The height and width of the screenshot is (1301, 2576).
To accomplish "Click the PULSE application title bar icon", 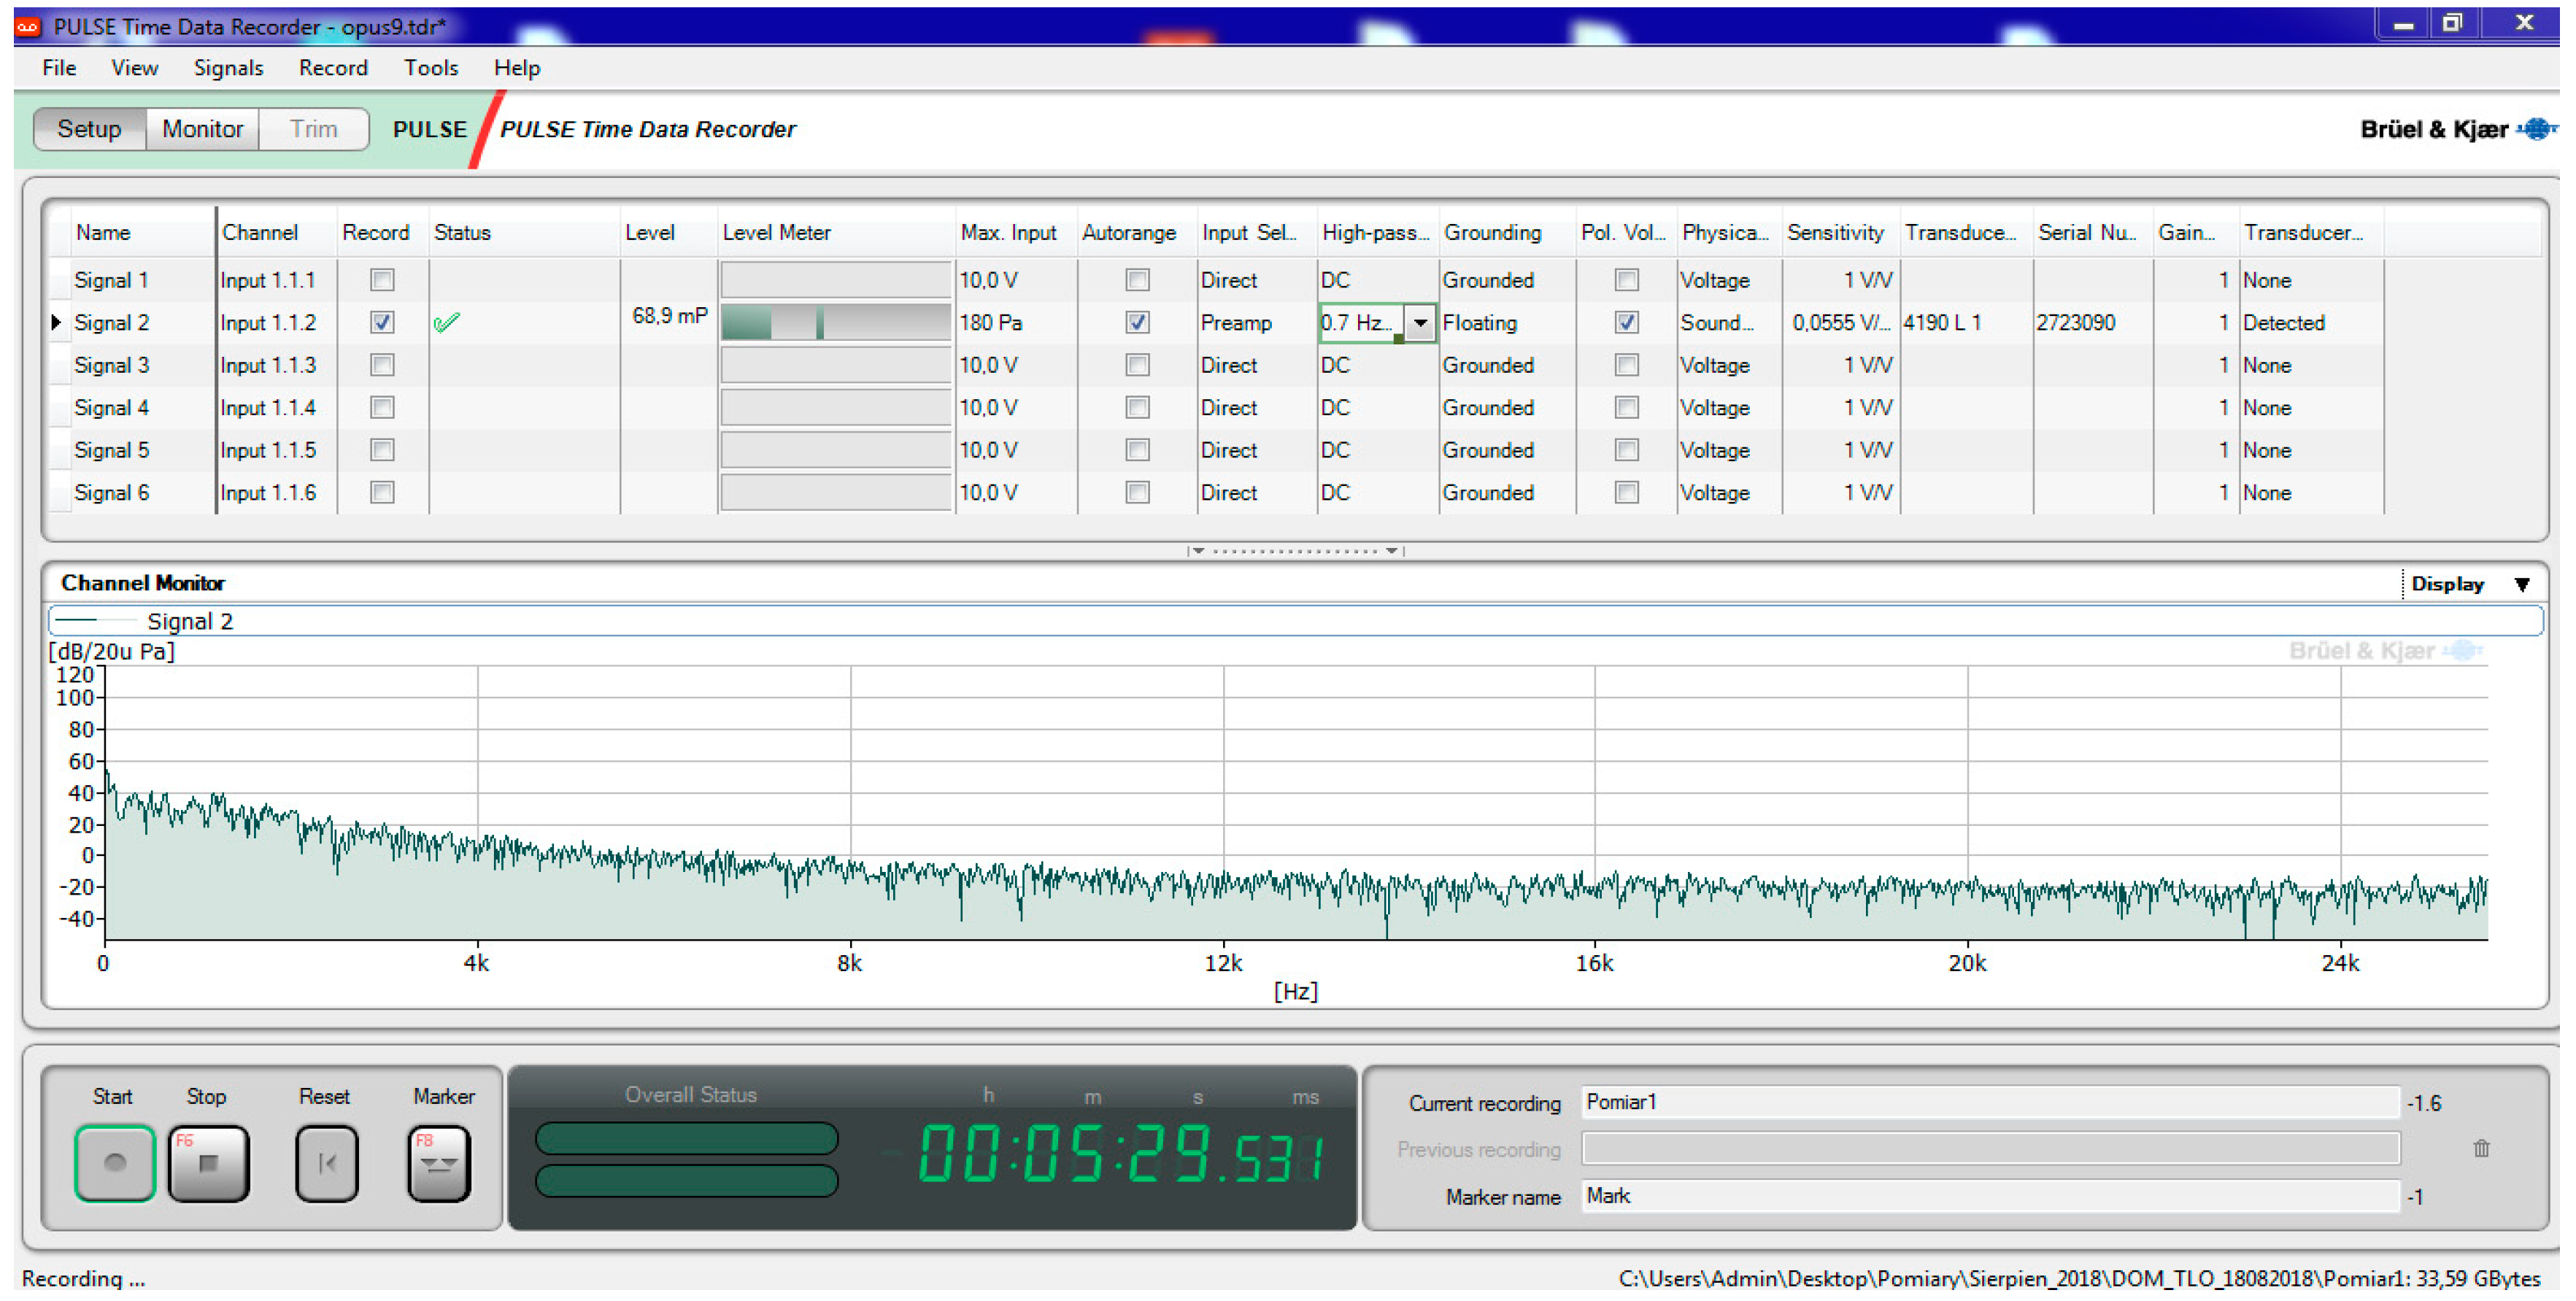I will tap(27, 27).
